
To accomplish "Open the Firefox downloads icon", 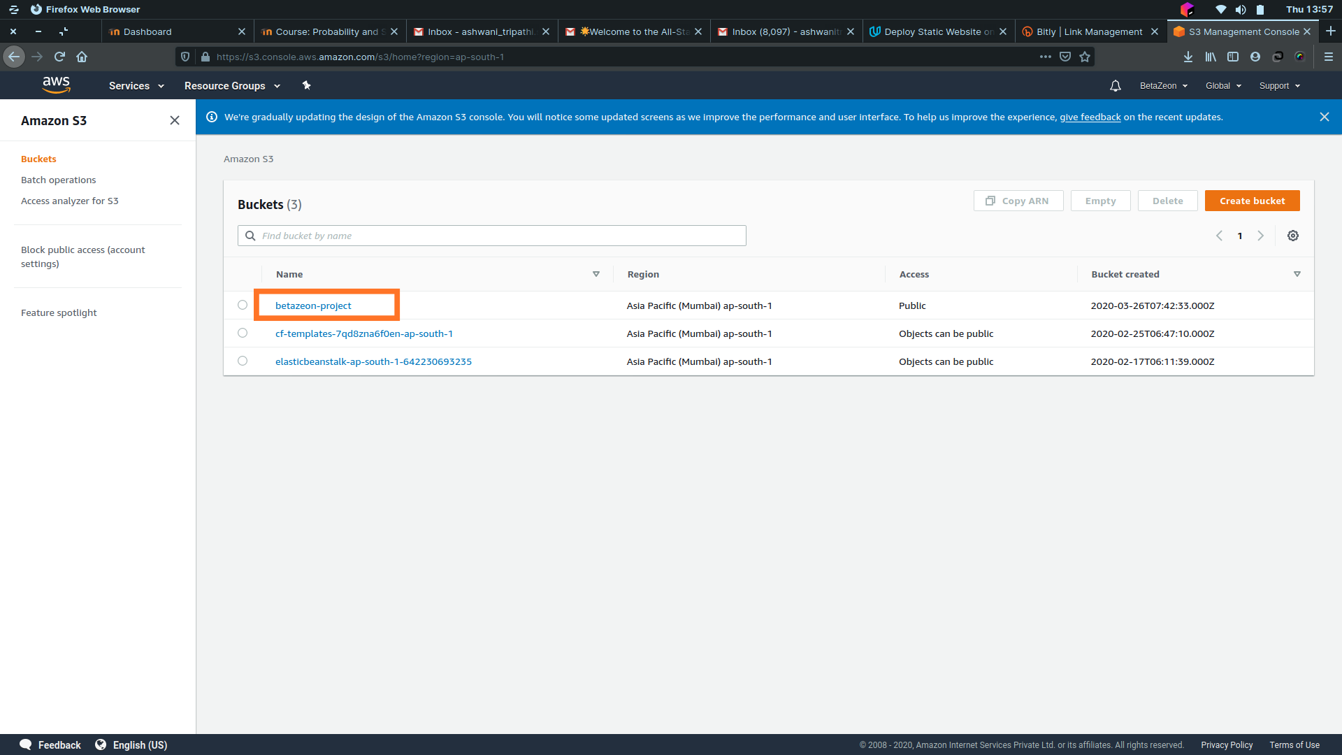I will (x=1188, y=57).
